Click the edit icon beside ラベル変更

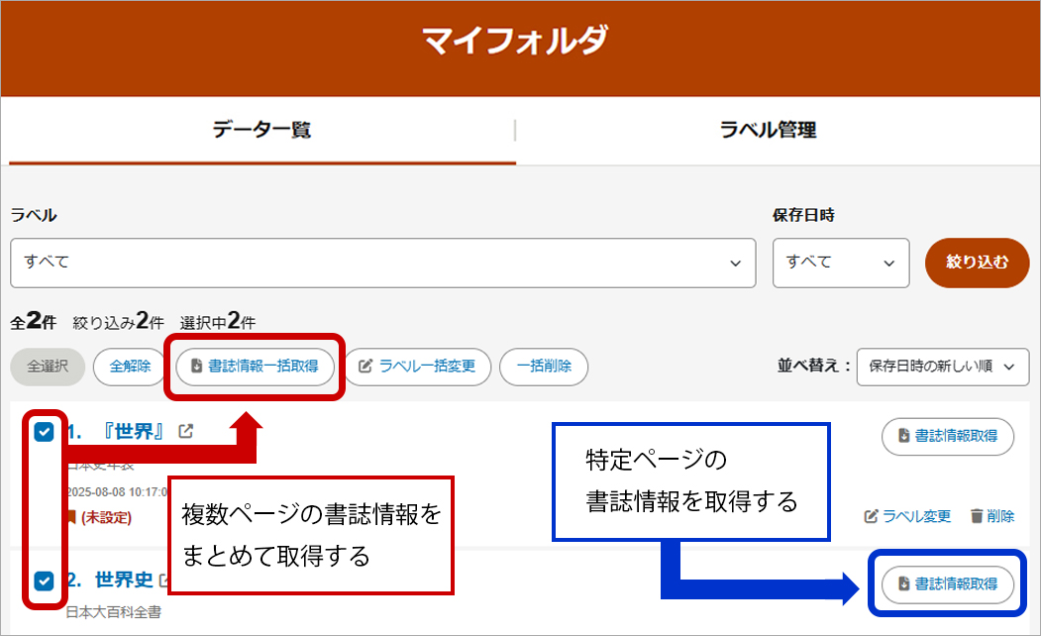pyautogui.click(x=874, y=515)
